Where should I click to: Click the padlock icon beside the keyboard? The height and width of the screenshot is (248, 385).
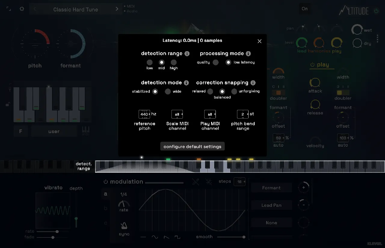tap(8, 104)
